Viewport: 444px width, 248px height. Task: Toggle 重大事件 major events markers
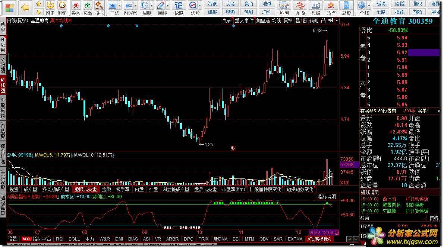pos(245,20)
